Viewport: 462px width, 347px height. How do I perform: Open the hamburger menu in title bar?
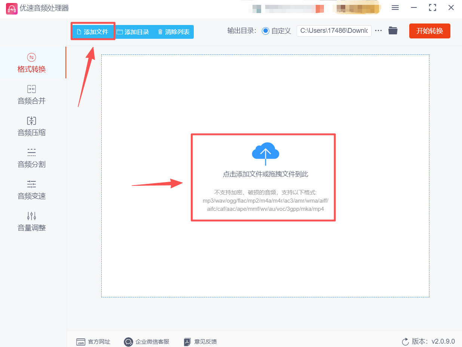[395, 8]
